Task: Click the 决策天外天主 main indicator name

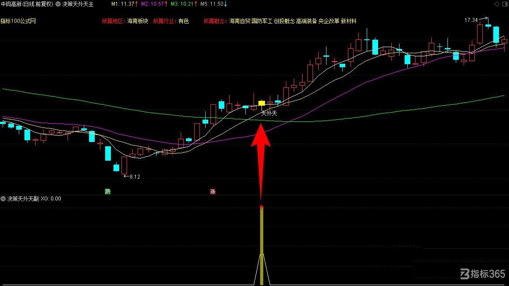Action: 78,4
